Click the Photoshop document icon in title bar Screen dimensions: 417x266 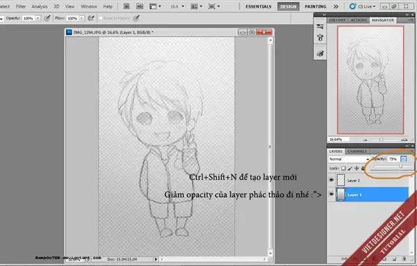(69, 32)
